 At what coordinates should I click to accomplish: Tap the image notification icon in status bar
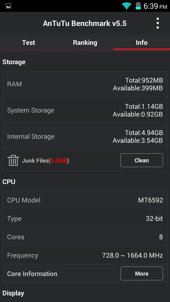[x=8, y=6]
